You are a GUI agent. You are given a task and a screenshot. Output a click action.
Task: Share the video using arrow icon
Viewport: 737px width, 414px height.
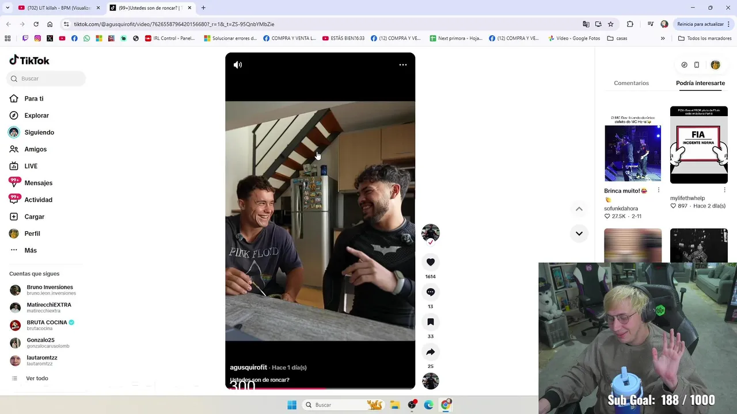(430, 352)
